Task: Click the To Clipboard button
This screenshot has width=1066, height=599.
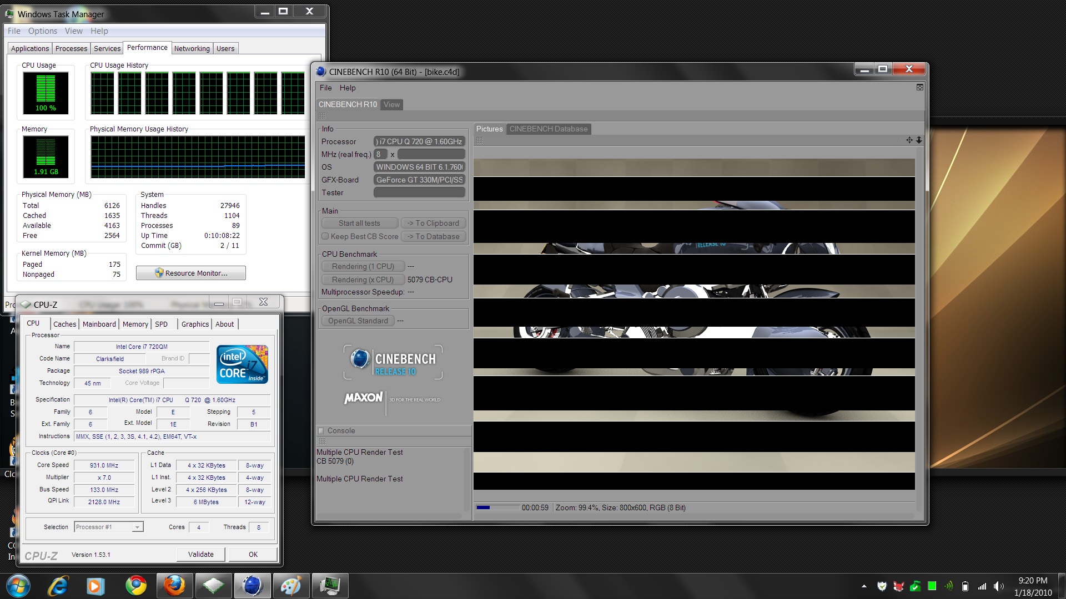Action: coord(433,223)
